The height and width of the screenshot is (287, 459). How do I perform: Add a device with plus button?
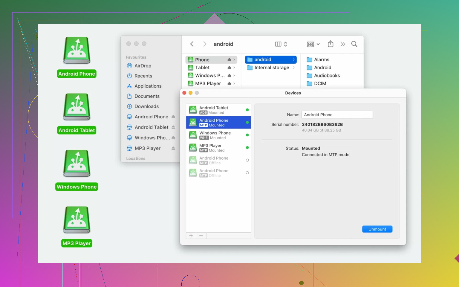tap(191, 236)
